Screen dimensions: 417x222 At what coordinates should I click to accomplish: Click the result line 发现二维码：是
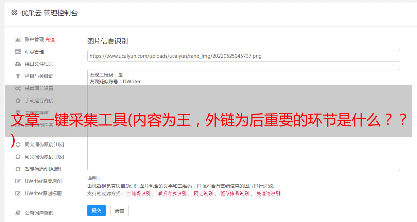(x=106, y=75)
